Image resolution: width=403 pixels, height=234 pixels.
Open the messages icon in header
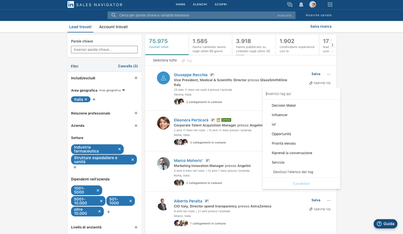pyautogui.click(x=290, y=5)
